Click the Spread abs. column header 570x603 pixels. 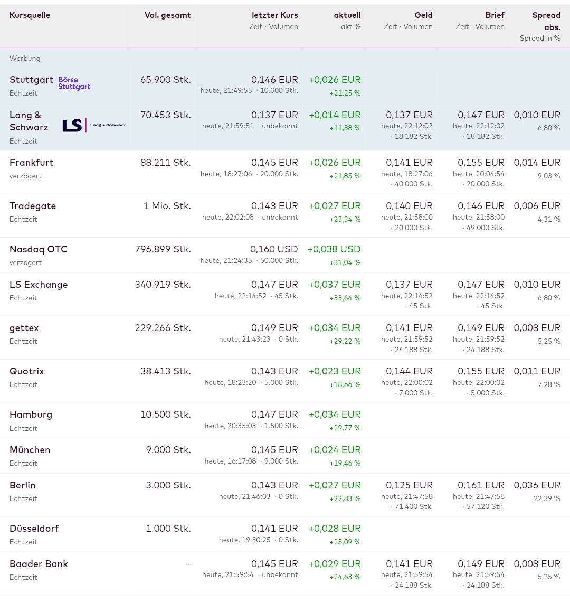point(546,21)
